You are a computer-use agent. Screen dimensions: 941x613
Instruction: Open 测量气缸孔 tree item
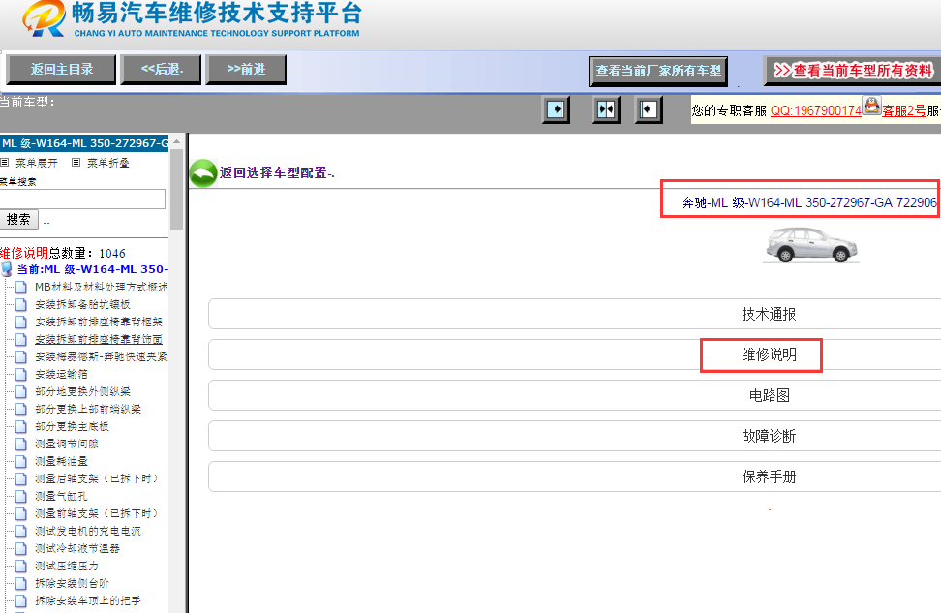[x=61, y=496]
